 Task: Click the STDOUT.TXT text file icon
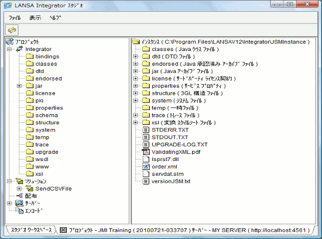[x=146, y=137]
